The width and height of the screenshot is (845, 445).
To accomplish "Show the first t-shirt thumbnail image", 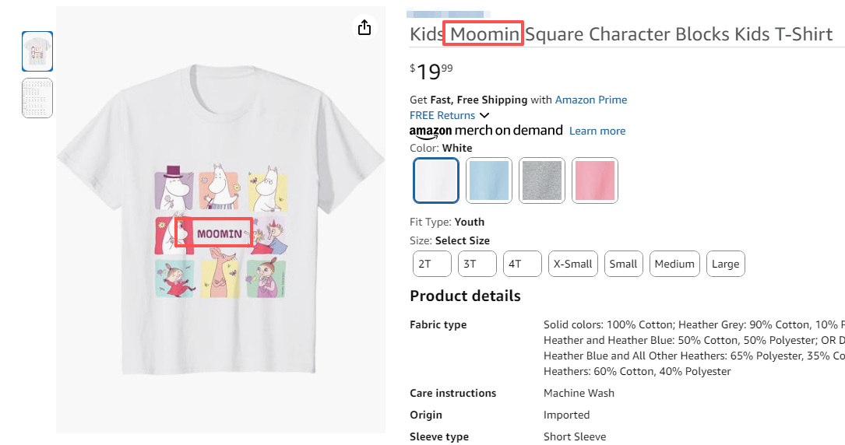I will coord(37,51).
